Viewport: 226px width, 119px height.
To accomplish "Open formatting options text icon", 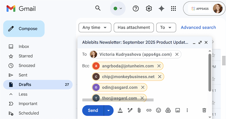I will tap(120, 110).
